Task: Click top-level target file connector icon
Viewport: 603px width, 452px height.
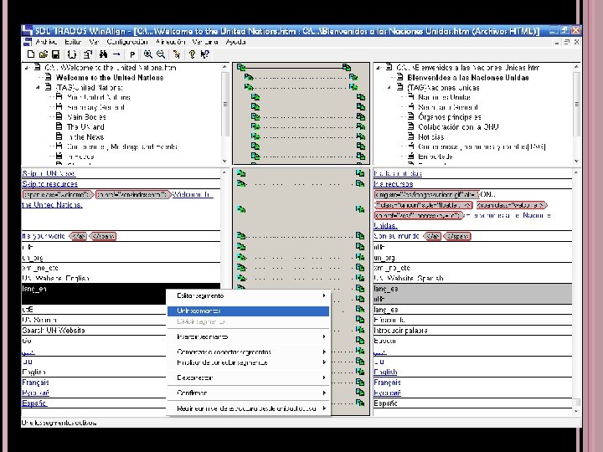Action: (347, 67)
